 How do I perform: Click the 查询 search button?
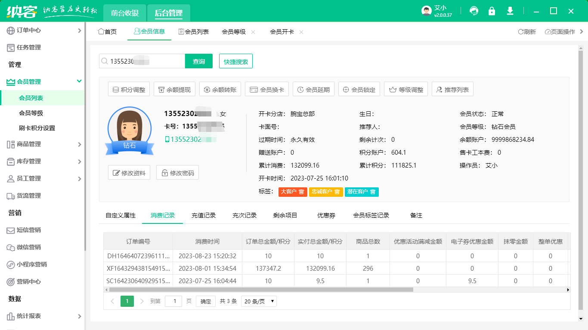199,61
